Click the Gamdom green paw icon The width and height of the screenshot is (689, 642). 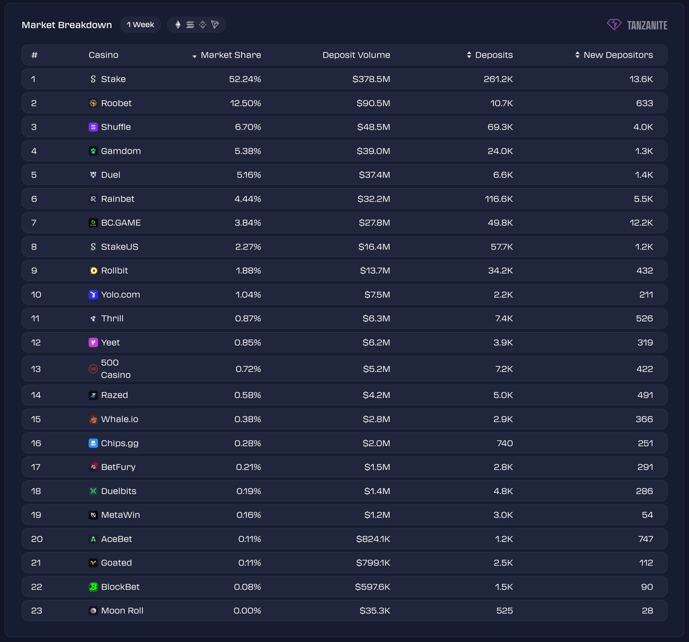(x=93, y=151)
